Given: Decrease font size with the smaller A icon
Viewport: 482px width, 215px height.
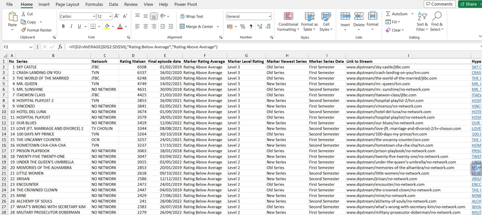Looking at the screenshot, I should click(125, 16).
